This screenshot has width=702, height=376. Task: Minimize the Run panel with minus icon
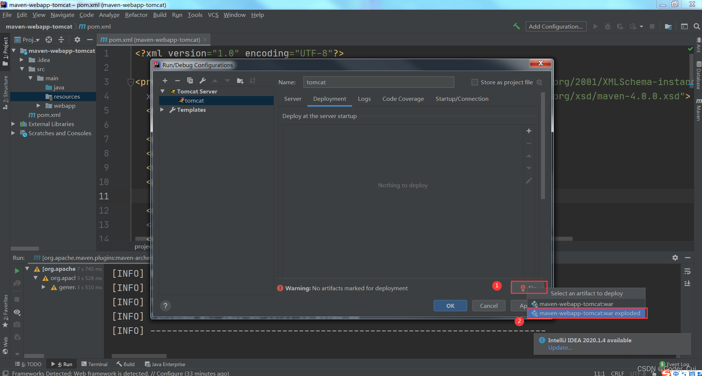point(688,258)
